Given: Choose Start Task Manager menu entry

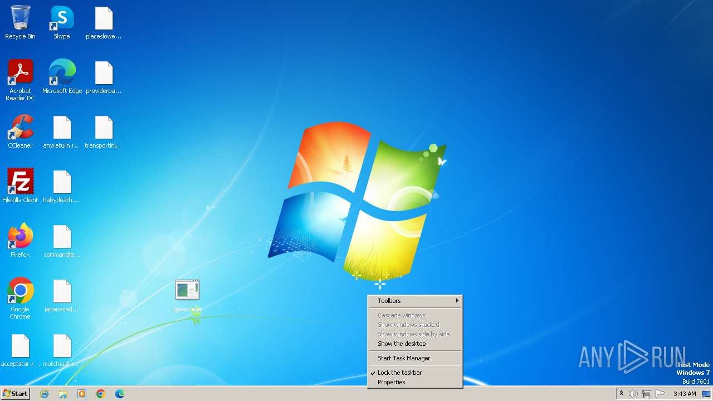Looking at the screenshot, I should point(415,358).
